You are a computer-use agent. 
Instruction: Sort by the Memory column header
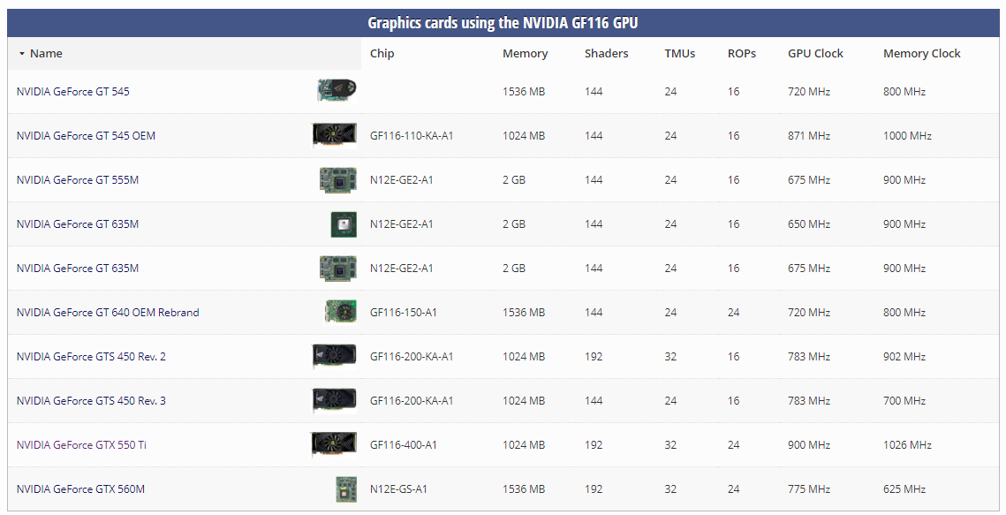click(525, 54)
